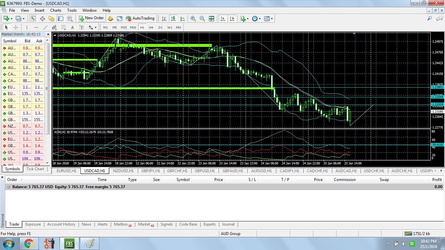The height and width of the screenshot is (250, 445).
Task: Toggle the chart Auto Scroll button
Action: click(223, 19)
